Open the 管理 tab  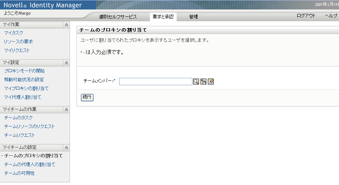coord(194,16)
